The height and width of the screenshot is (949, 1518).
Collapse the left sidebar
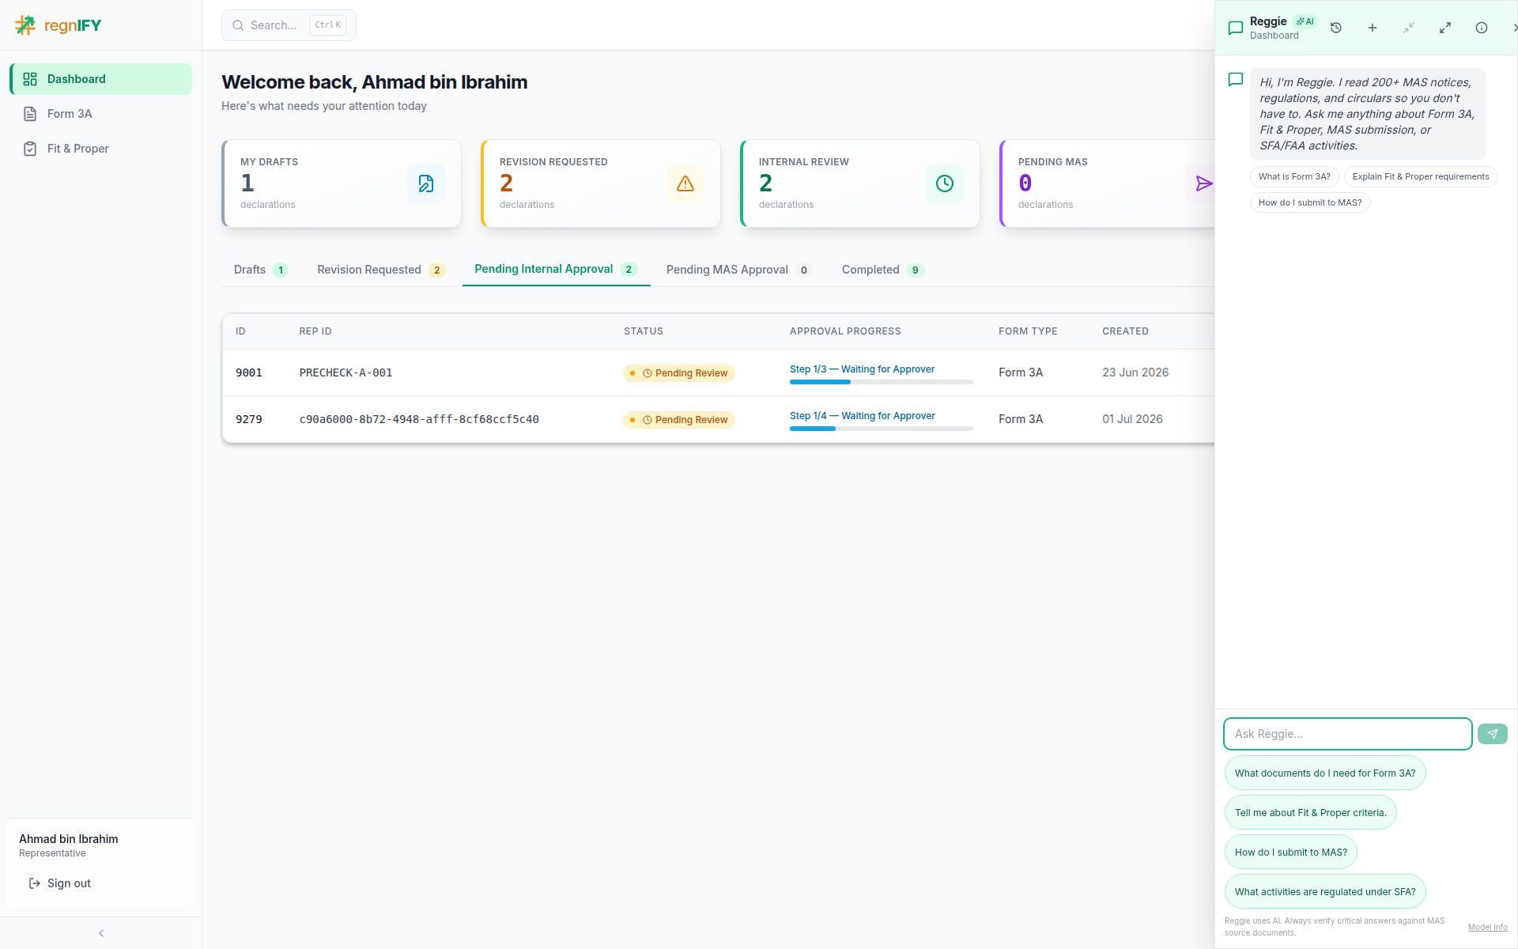tap(101, 933)
